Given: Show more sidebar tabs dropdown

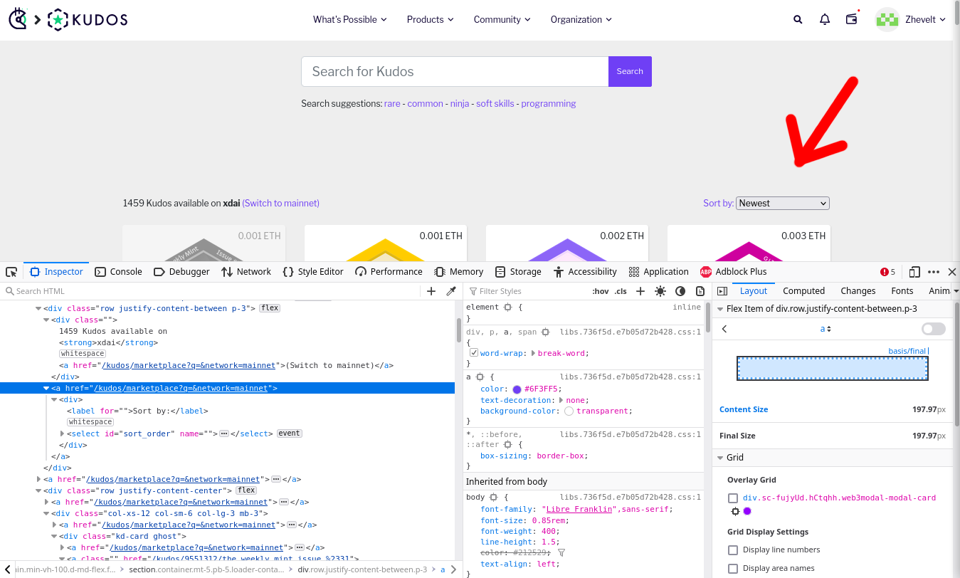Looking at the screenshot, I should pos(956,291).
